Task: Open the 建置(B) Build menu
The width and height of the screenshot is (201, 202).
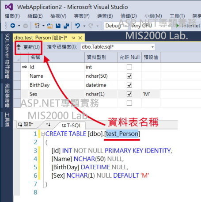Action: point(105,16)
